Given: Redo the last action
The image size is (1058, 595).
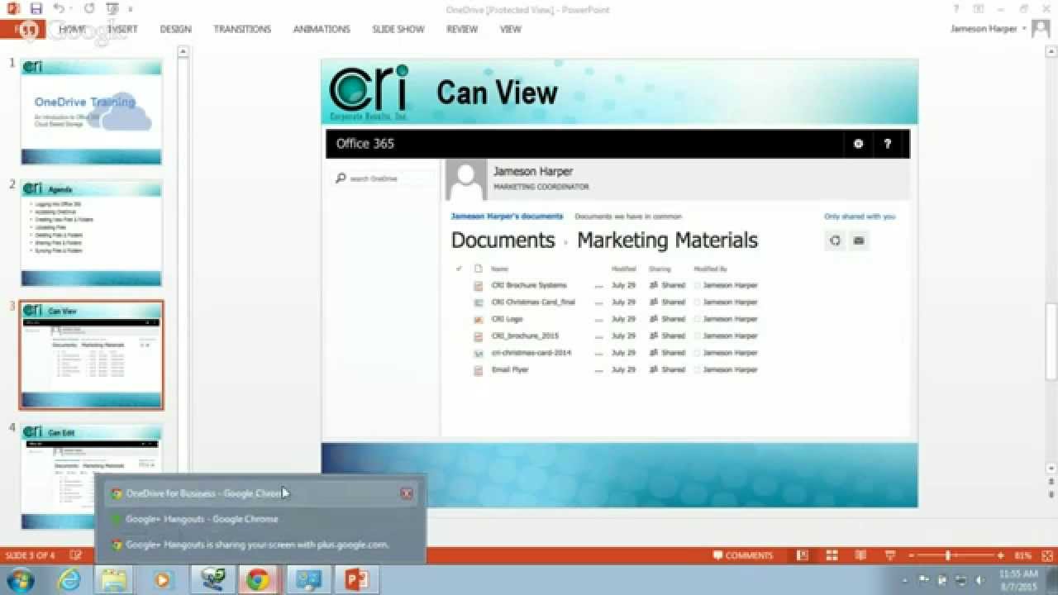Looking at the screenshot, I should click(x=89, y=9).
